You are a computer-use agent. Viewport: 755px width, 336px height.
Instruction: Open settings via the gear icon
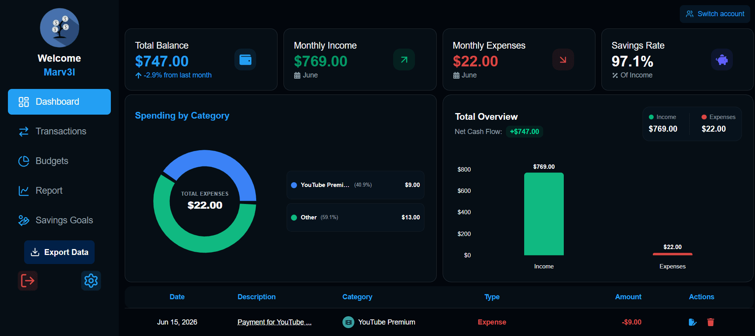pyautogui.click(x=91, y=281)
